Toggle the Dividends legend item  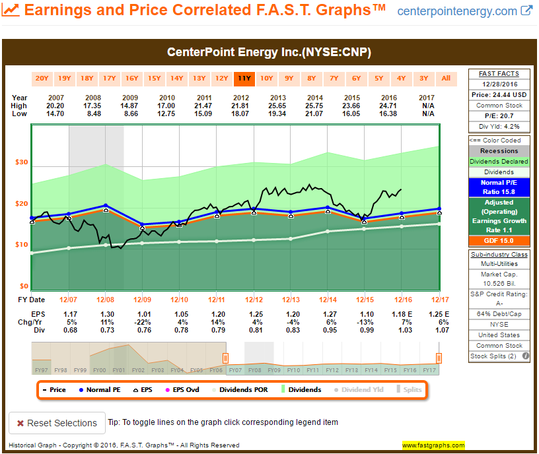[301, 389]
